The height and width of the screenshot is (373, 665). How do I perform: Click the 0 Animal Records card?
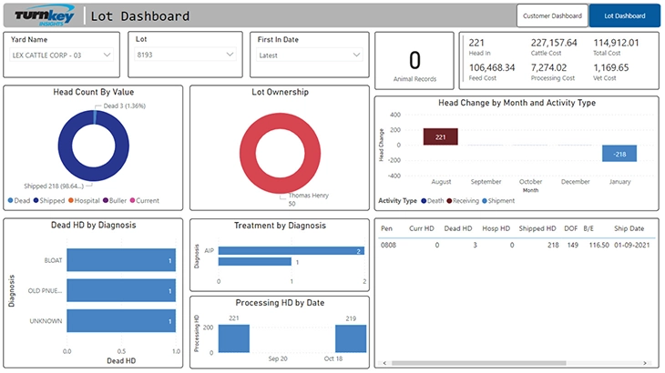[414, 61]
